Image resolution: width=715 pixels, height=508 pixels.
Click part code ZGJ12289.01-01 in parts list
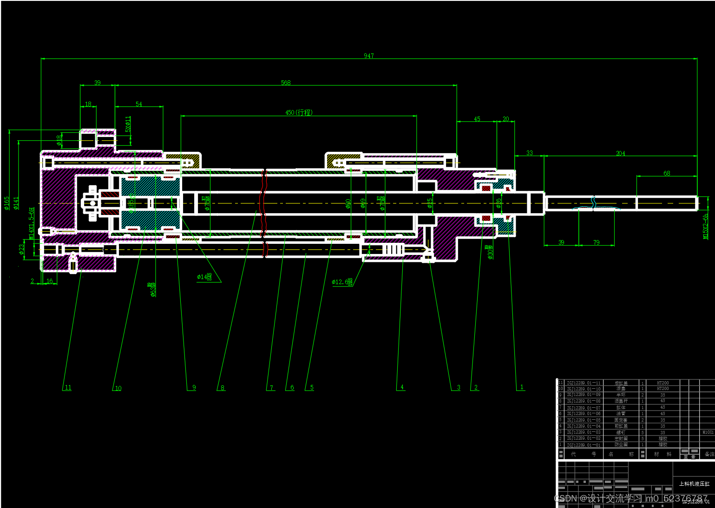[584, 445]
